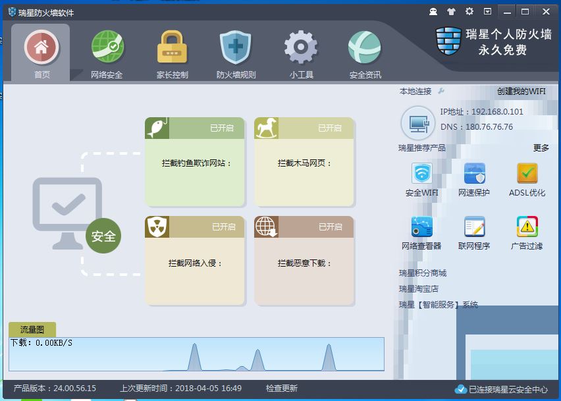The image size is (561, 401).
Task: Click DNS 180.76.76.76 text
Action: (477, 127)
